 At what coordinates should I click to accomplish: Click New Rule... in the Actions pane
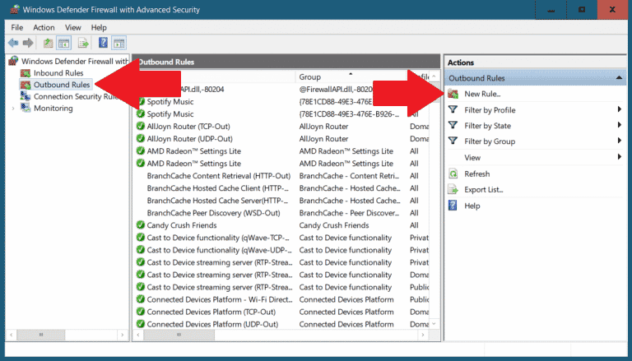(482, 94)
